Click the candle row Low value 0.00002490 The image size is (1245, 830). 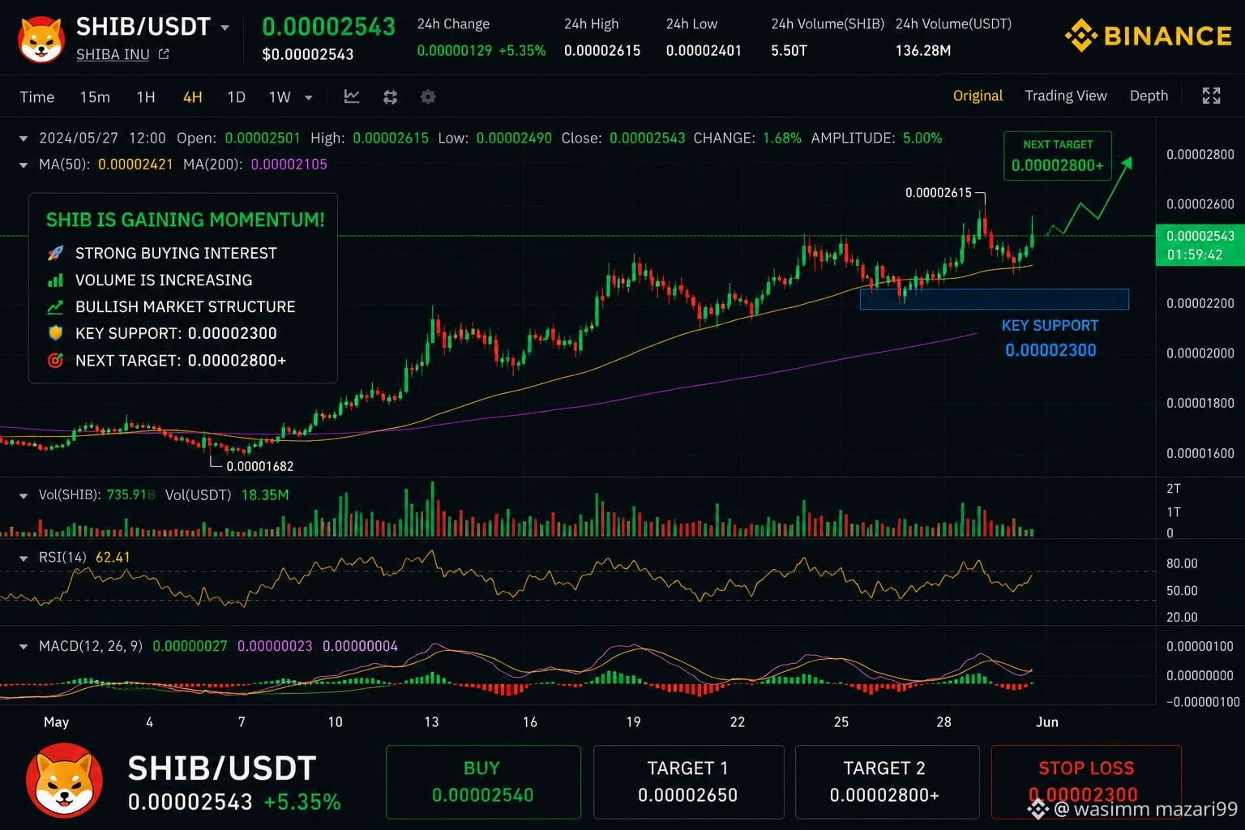514,138
